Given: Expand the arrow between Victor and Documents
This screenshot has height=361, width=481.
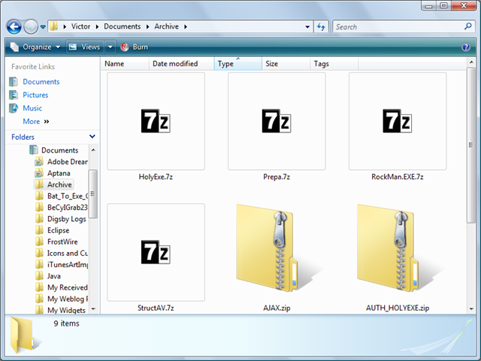Looking at the screenshot, I should [97, 27].
